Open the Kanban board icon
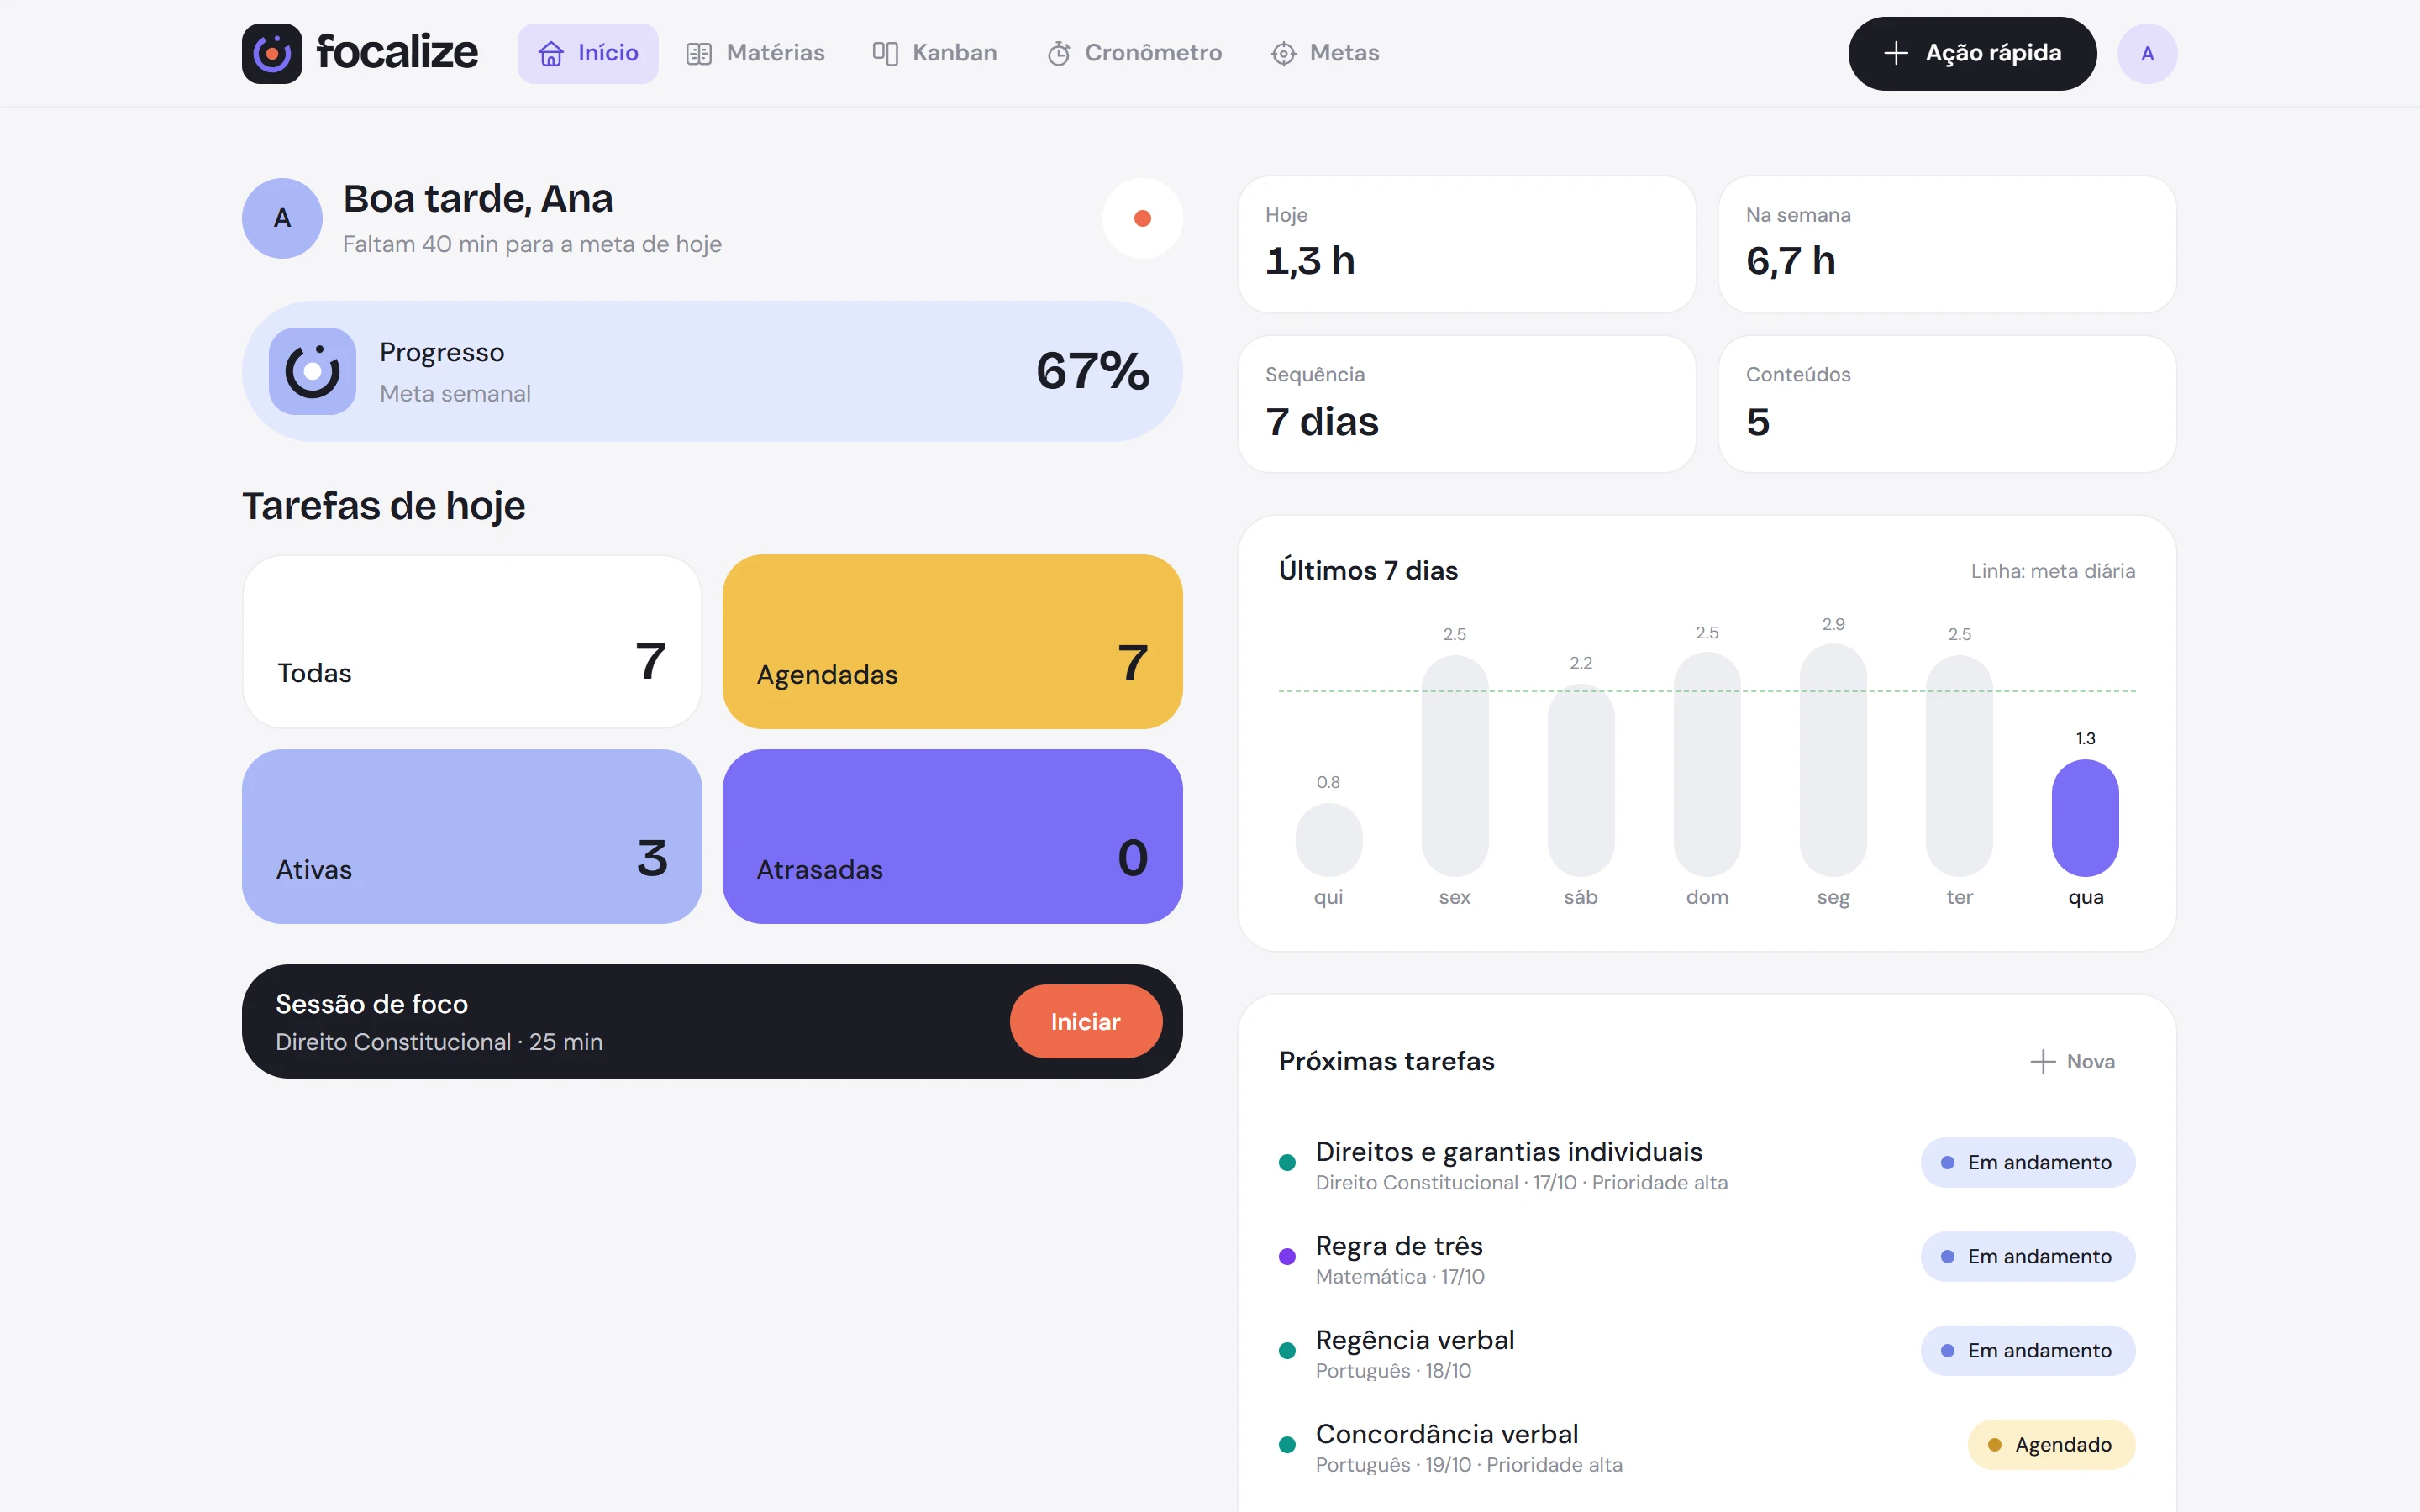Image resolution: width=2420 pixels, height=1512 pixels. (885, 53)
